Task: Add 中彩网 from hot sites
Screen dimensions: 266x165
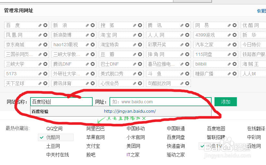Action: click(254, 137)
